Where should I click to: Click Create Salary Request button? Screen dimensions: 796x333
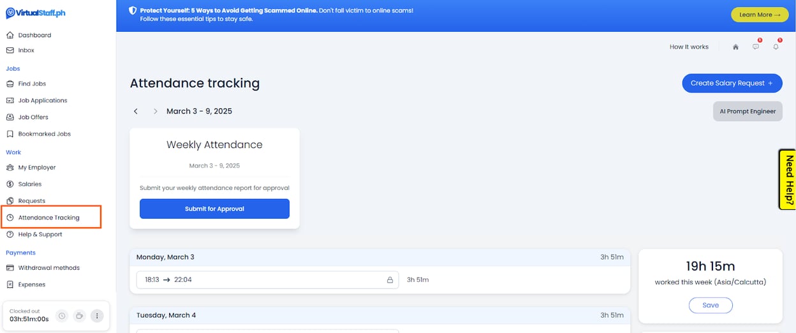[x=732, y=83]
